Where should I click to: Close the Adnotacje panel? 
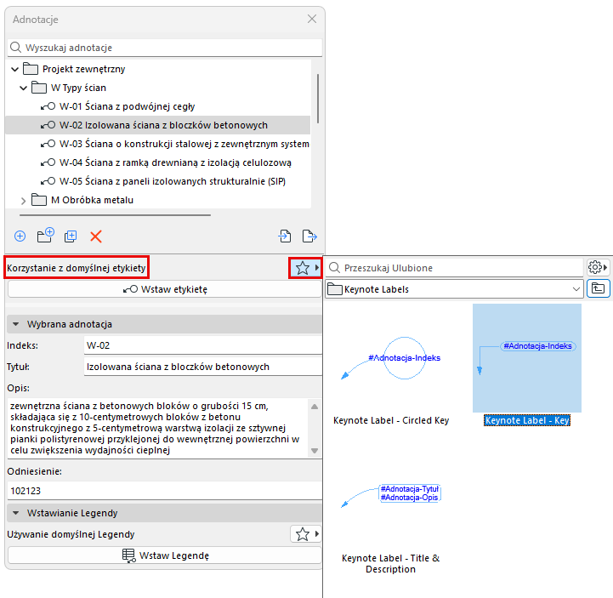click(311, 19)
